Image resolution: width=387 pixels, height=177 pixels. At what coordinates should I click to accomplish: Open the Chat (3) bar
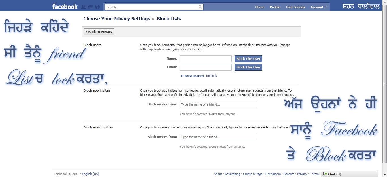(x=349, y=174)
